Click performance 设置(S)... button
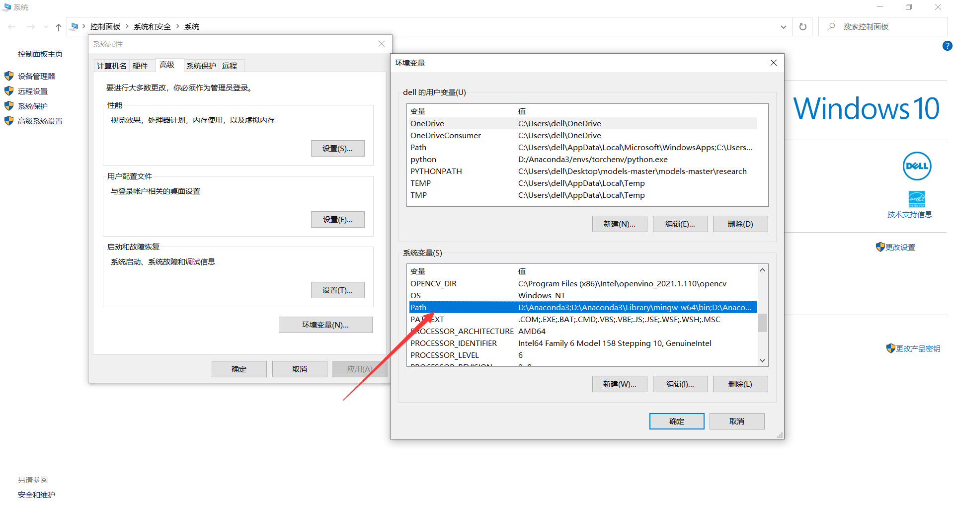 point(338,148)
